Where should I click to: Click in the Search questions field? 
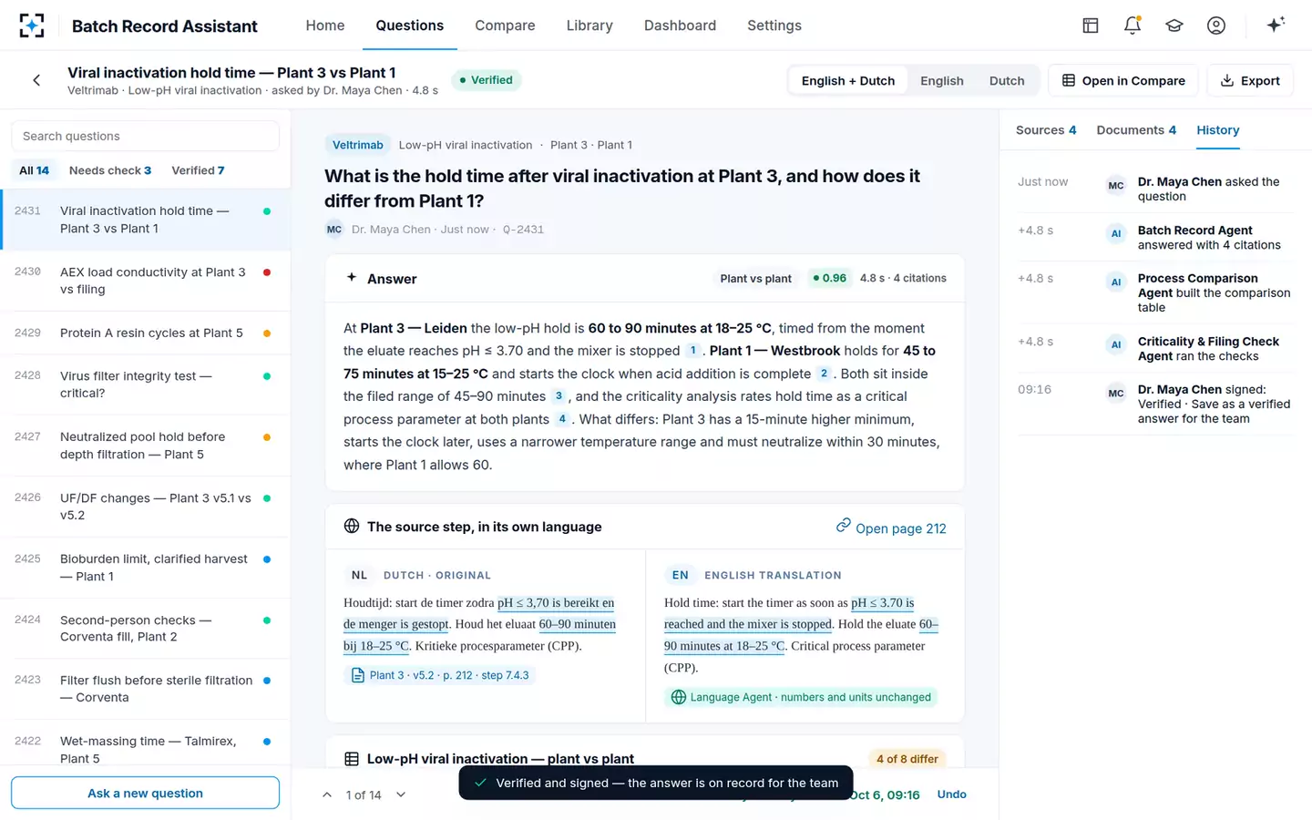tap(145, 136)
